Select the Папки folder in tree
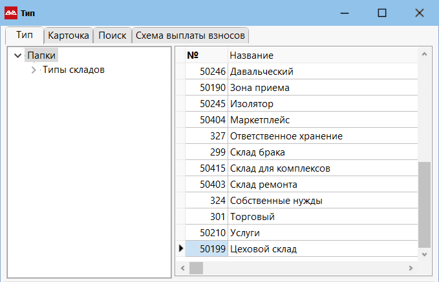The width and height of the screenshot is (439, 282). point(42,56)
